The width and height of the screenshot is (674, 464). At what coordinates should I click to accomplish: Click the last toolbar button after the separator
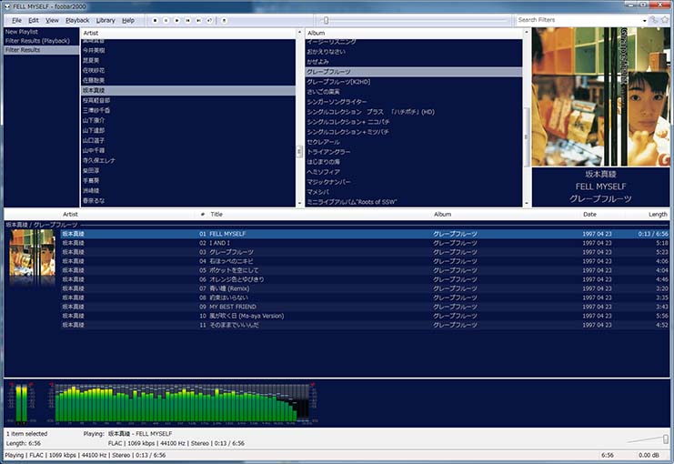pyautogui.click(x=224, y=20)
